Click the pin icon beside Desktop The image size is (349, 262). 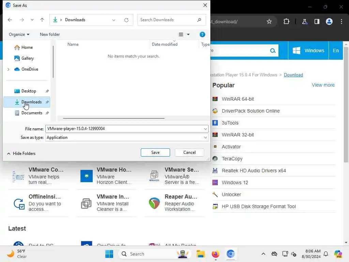(47, 91)
